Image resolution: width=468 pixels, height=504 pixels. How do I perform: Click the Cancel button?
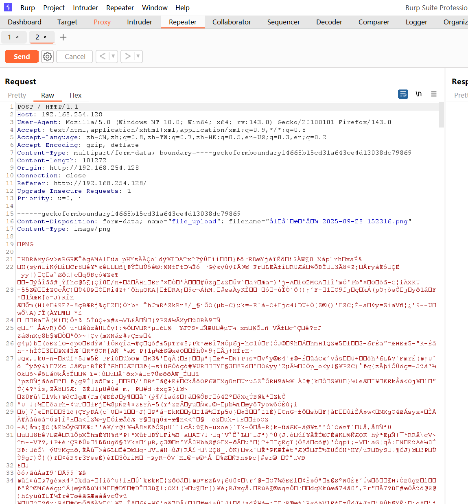point(75,57)
